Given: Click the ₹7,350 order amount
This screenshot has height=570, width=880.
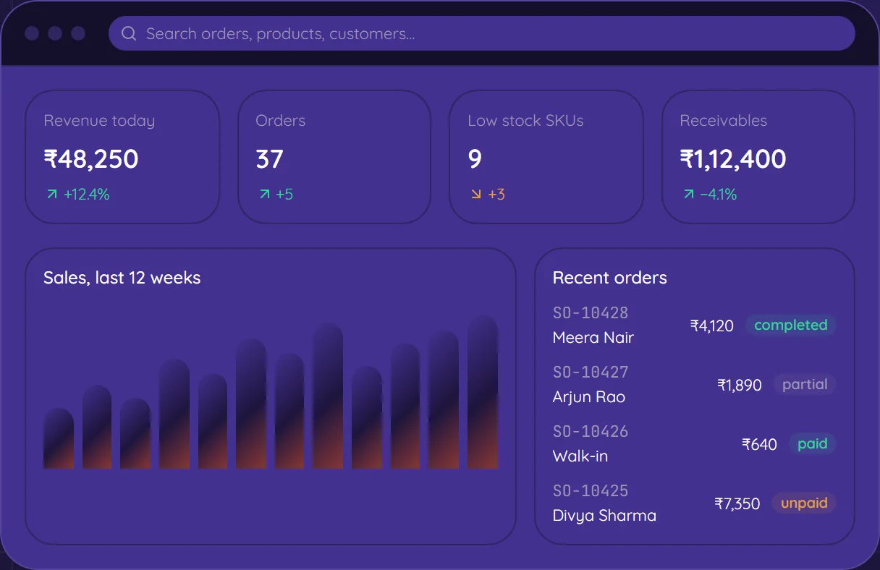Looking at the screenshot, I should coord(737,503).
